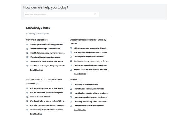Click the book icon beside 'I forgot my Stanley account password'
The height and width of the screenshot is (117, 188).
pyautogui.click(x=27, y=57)
